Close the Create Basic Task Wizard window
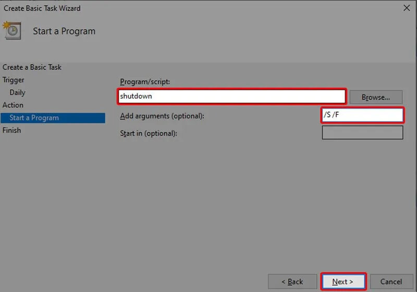The image size is (417, 292). tap(406, 8)
